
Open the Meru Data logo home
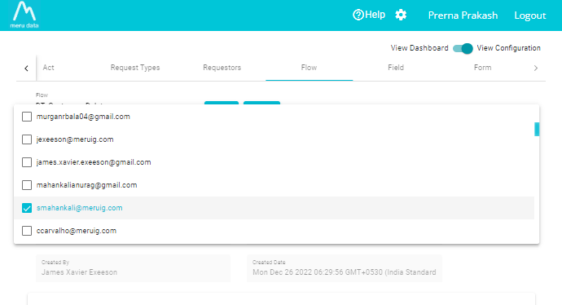24,15
